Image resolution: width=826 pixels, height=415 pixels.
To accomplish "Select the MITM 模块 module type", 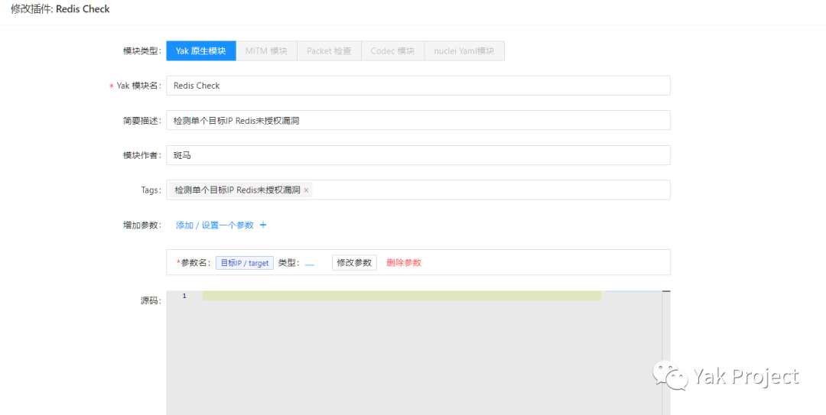I will [267, 51].
